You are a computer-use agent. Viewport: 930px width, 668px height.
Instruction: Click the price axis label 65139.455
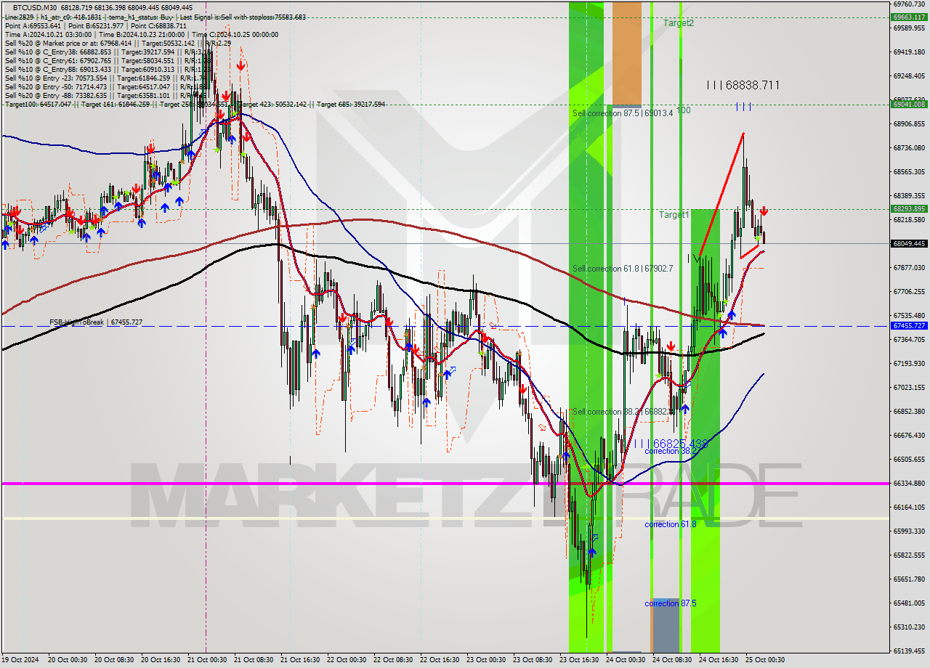tap(909, 651)
